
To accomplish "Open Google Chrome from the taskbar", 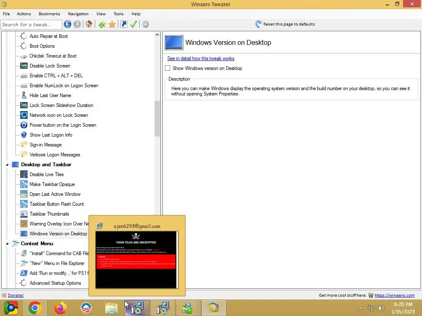I will (x=35, y=308).
